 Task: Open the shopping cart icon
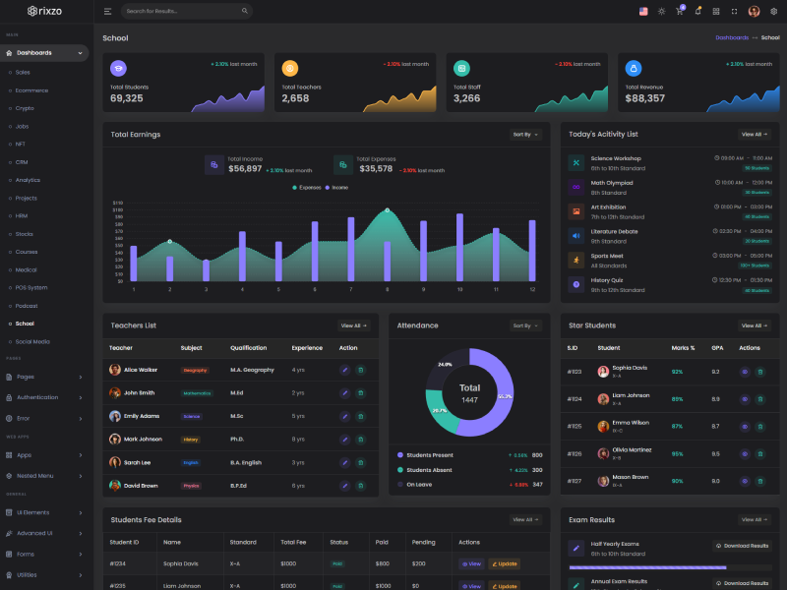679,11
